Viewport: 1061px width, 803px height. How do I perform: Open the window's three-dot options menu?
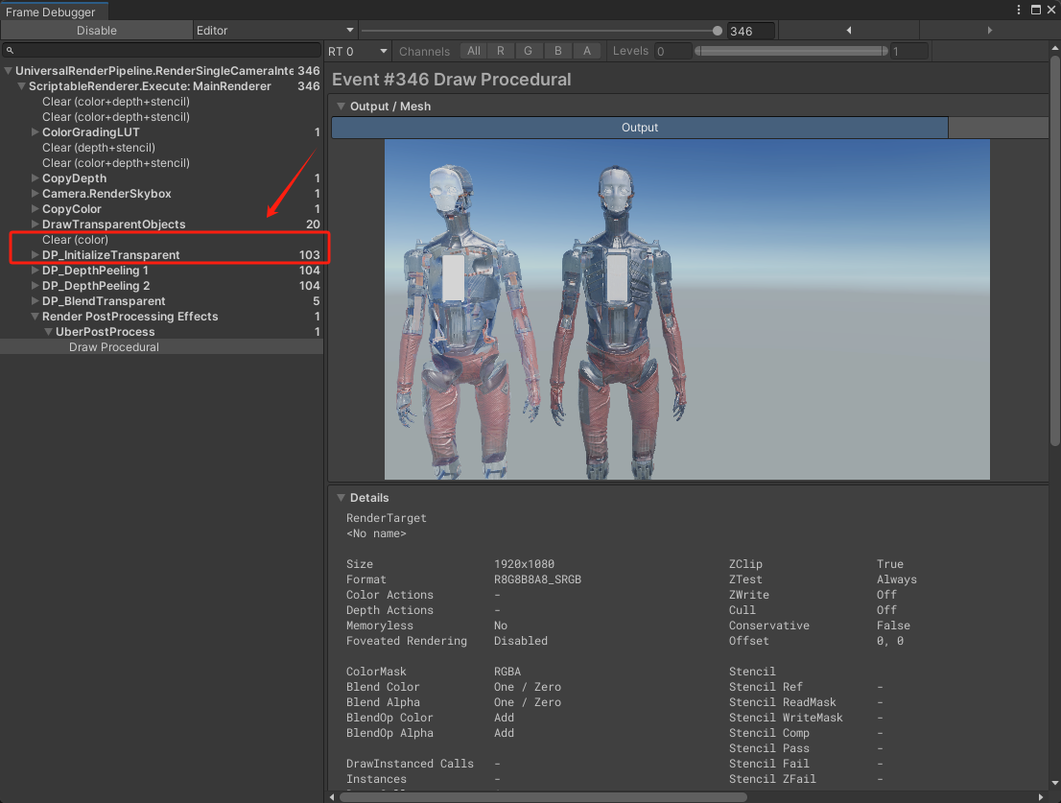point(1019,9)
